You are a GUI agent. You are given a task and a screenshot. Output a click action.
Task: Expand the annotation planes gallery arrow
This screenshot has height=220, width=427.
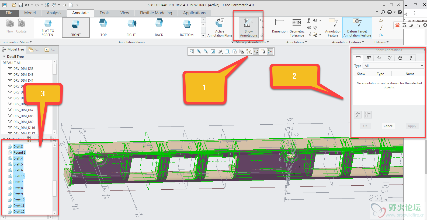click(x=203, y=35)
